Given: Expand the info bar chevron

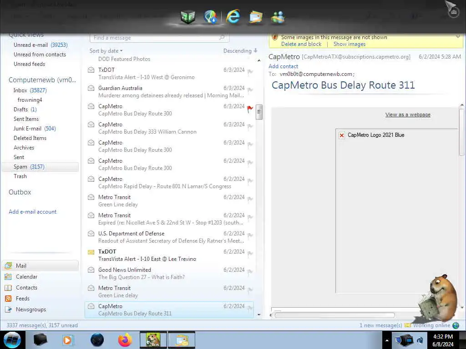Looking at the screenshot, I should click(458, 36).
